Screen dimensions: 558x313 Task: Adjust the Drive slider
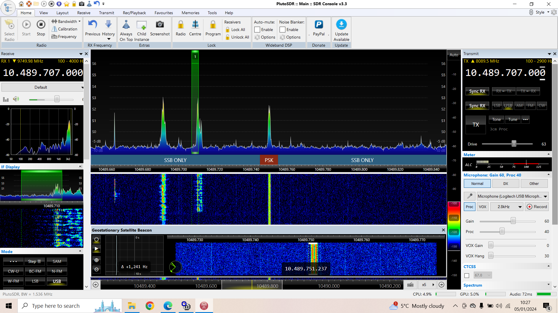(513, 143)
